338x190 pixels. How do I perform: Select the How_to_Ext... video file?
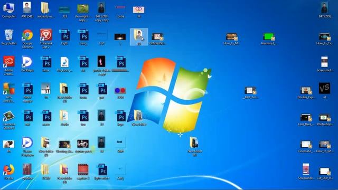point(324,147)
